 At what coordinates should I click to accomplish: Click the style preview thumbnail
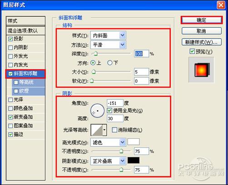click(x=201, y=70)
